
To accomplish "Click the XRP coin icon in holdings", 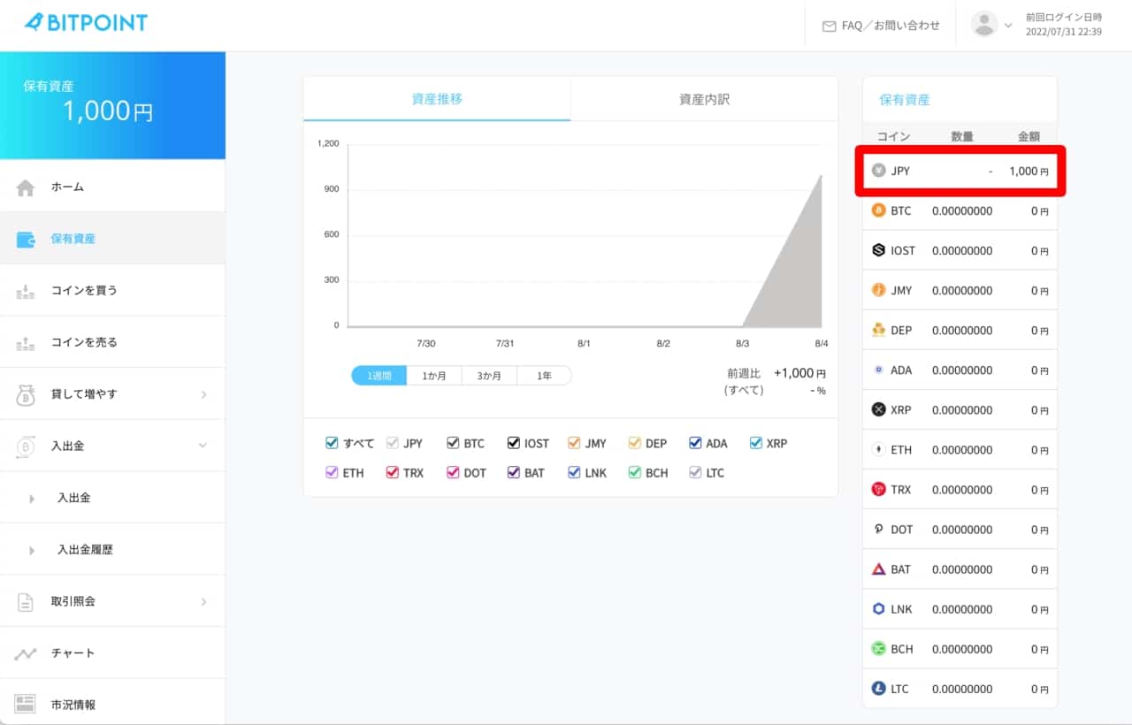I will tap(878, 409).
